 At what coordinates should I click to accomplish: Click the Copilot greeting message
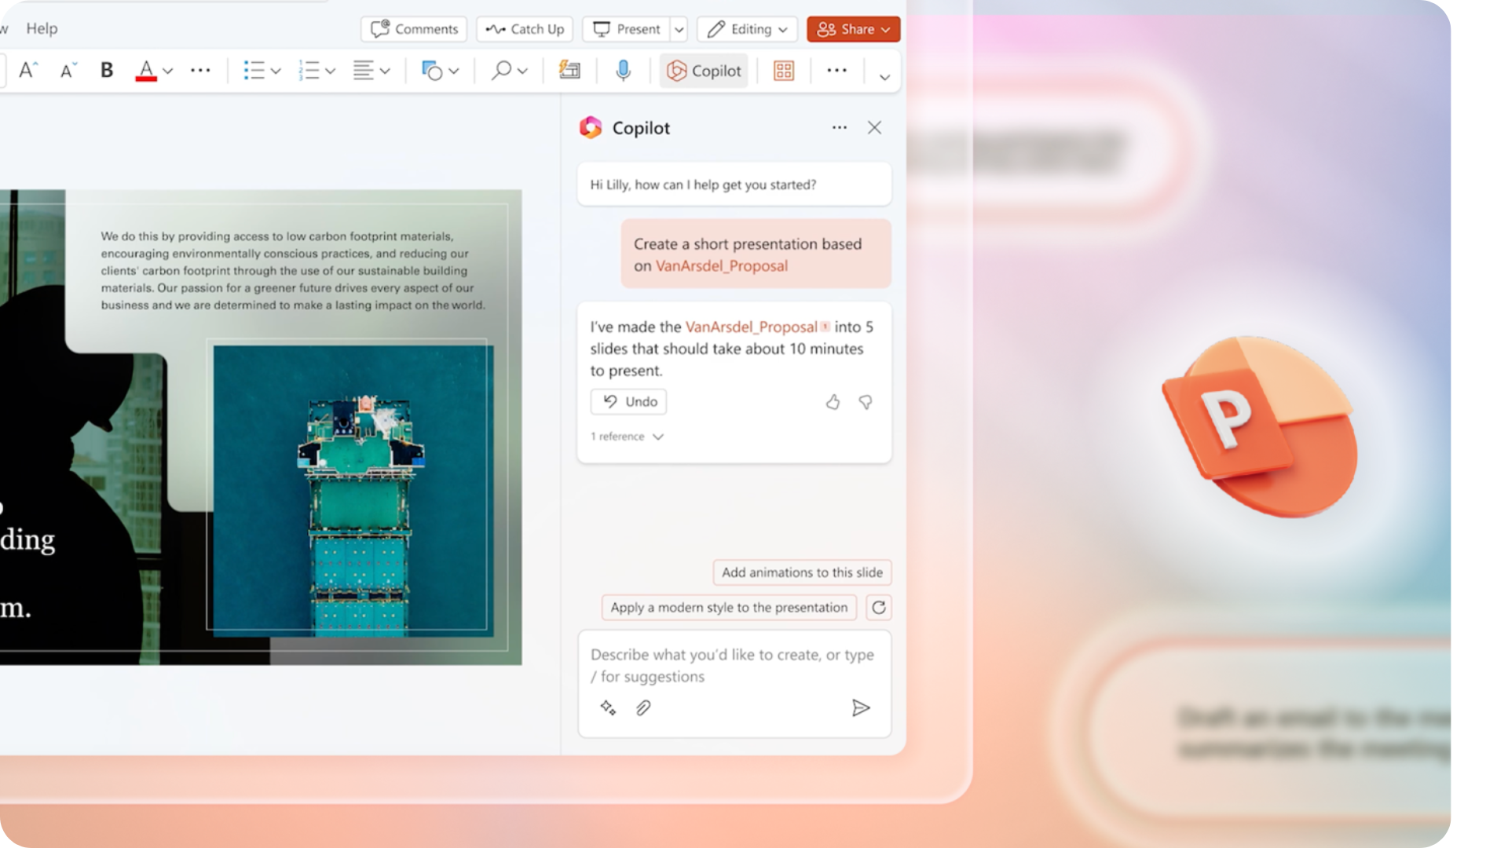[x=734, y=185]
